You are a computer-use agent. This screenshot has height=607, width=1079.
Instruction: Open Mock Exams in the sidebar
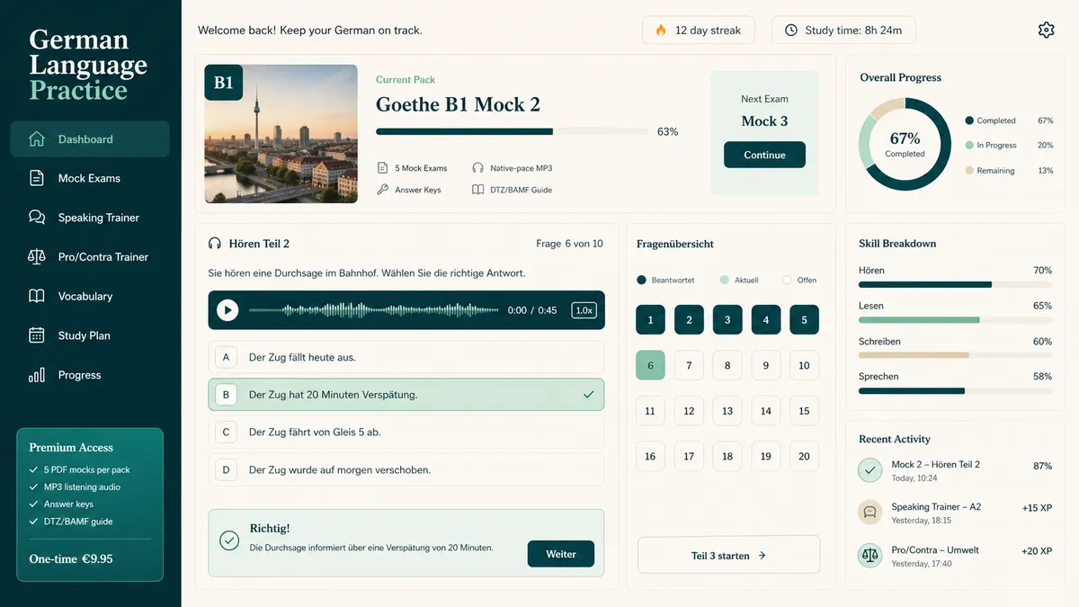(x=90, y=178)
